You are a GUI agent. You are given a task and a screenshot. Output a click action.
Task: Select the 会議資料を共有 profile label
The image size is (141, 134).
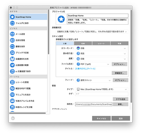[22, 59]
